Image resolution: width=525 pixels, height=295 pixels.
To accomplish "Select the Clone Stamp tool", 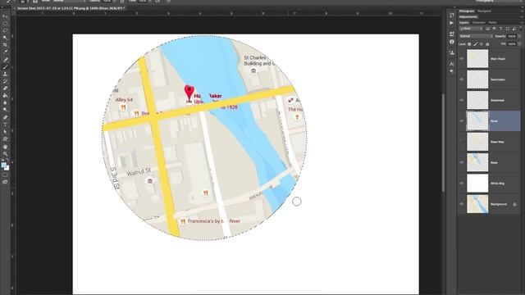I will [5, 74].
